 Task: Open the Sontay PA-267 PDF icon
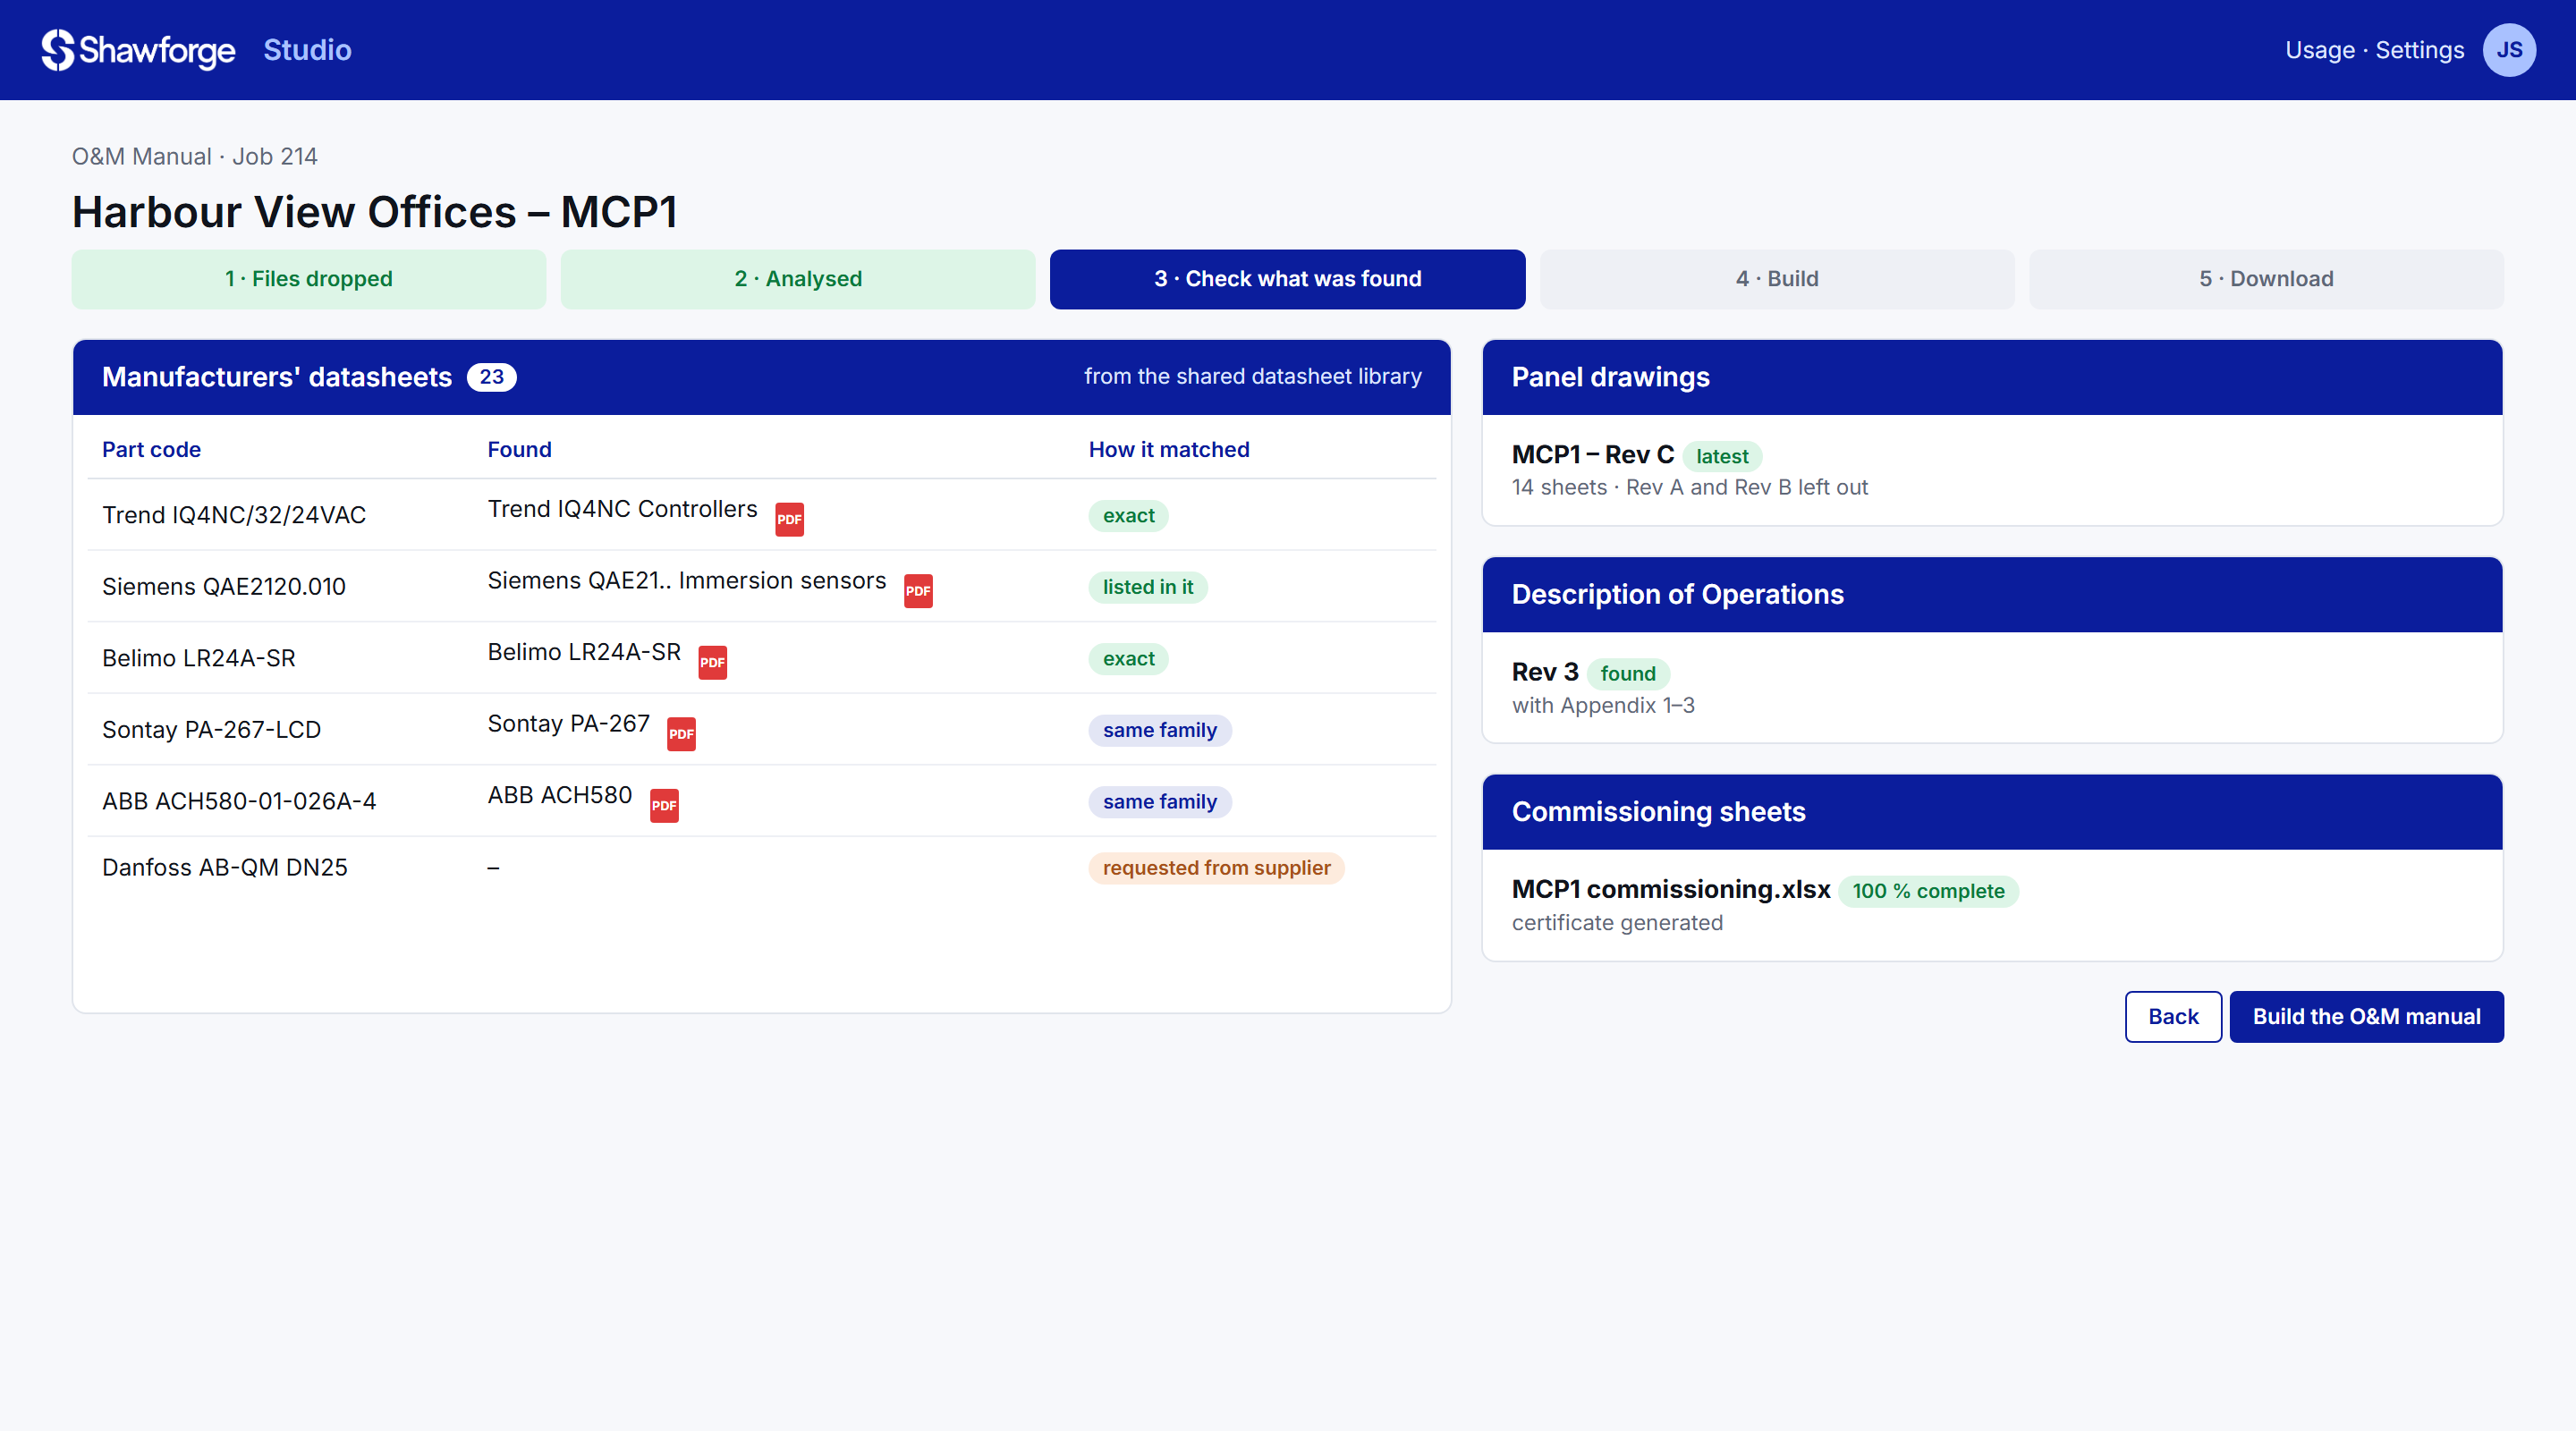coord(681,734)
